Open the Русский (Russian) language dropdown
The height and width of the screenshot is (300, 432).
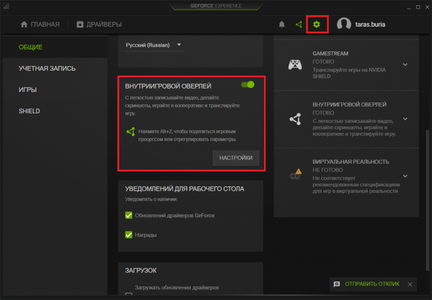[154, 45]
